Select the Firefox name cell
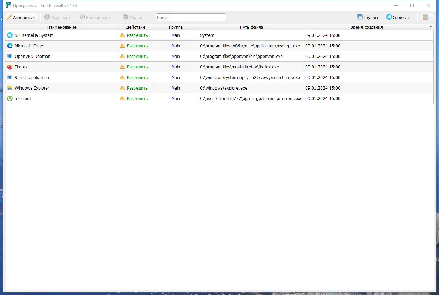 tap(62, 67)
